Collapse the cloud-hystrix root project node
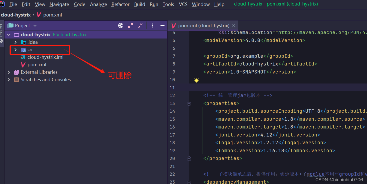 9,34
